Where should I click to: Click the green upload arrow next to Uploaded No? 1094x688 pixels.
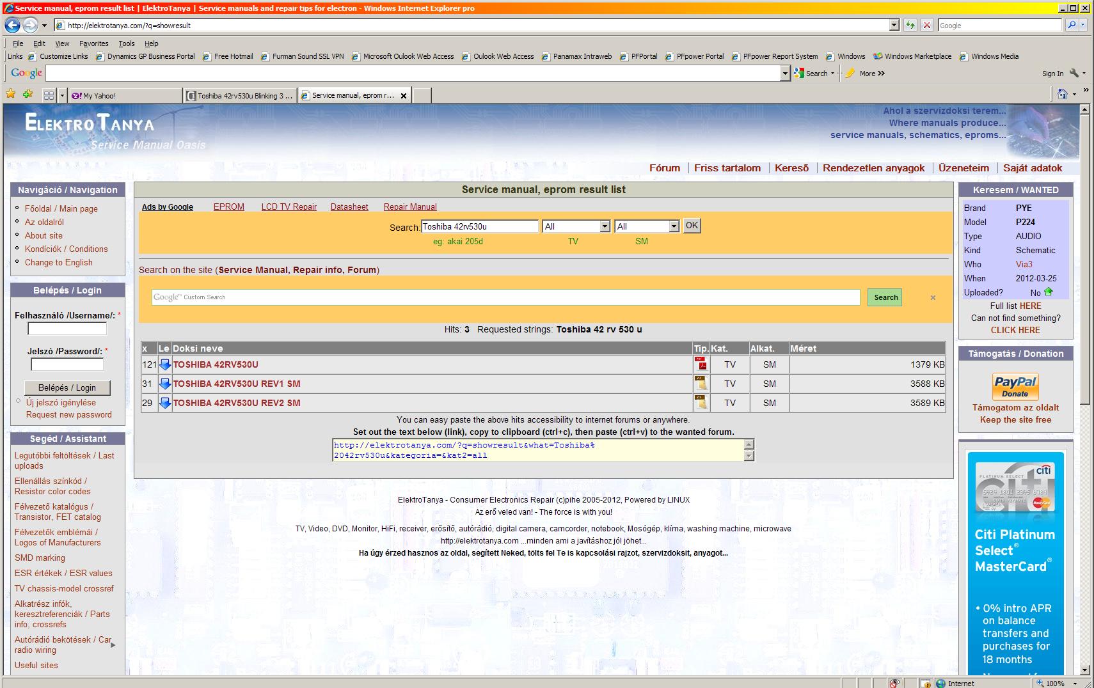1049,292
